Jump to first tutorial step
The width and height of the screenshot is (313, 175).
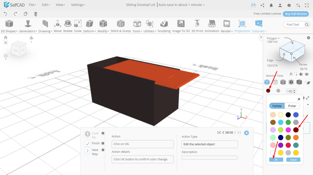click(x=219, y=133)
